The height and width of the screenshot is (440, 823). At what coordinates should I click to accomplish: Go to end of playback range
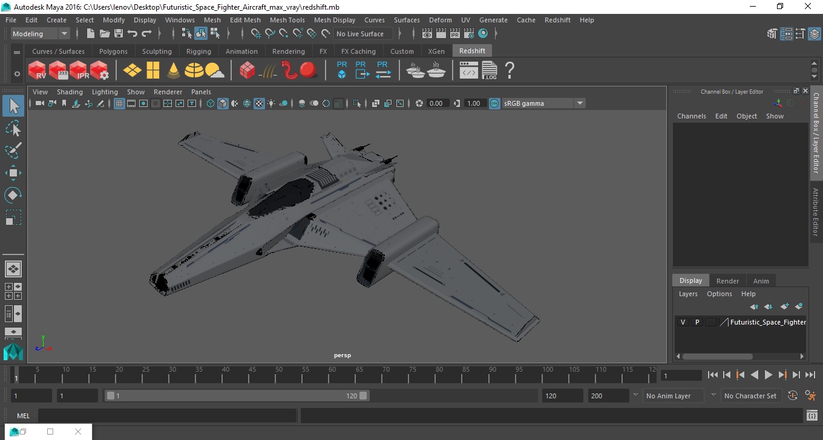[810, 375]
